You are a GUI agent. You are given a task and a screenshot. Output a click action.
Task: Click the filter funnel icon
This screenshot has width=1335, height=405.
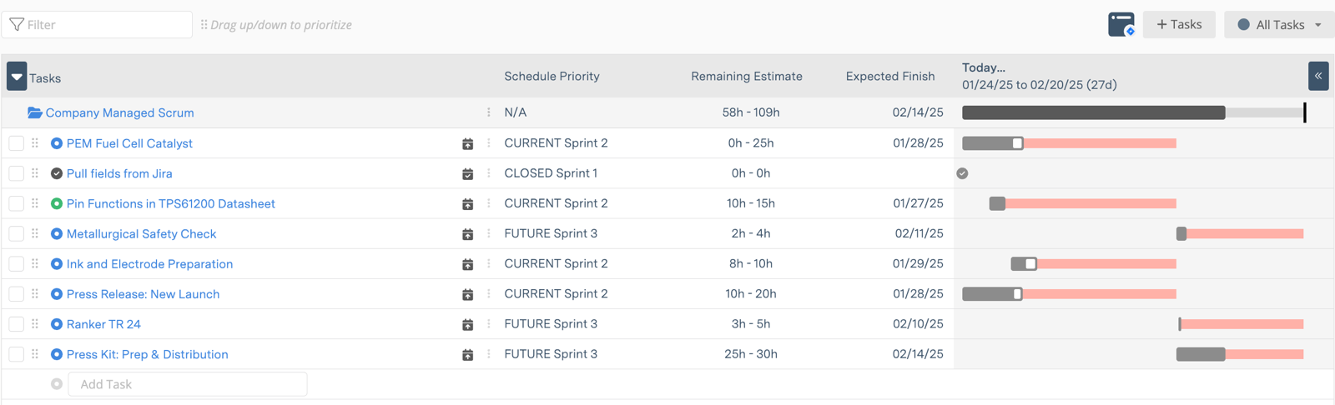(17, 25)
